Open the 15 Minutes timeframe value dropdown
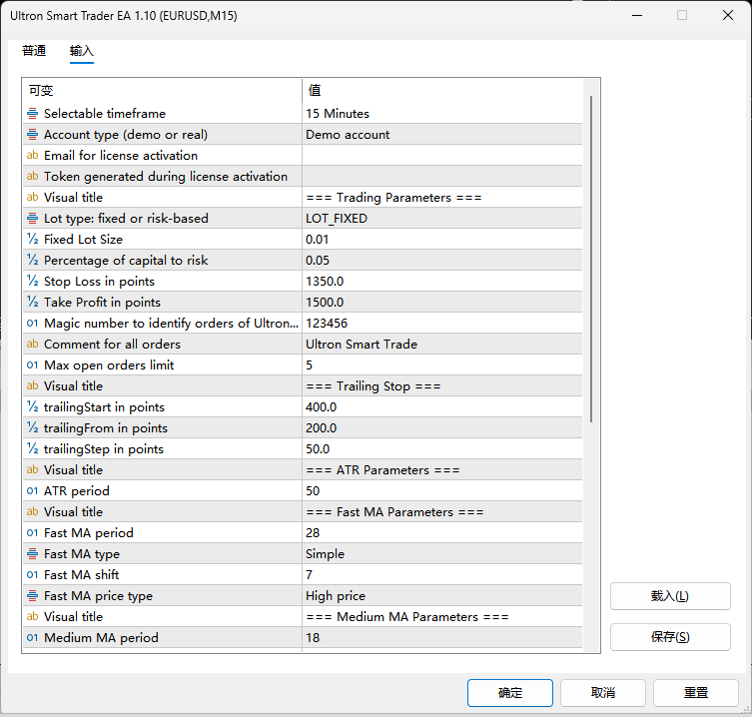 coord(442,114)
